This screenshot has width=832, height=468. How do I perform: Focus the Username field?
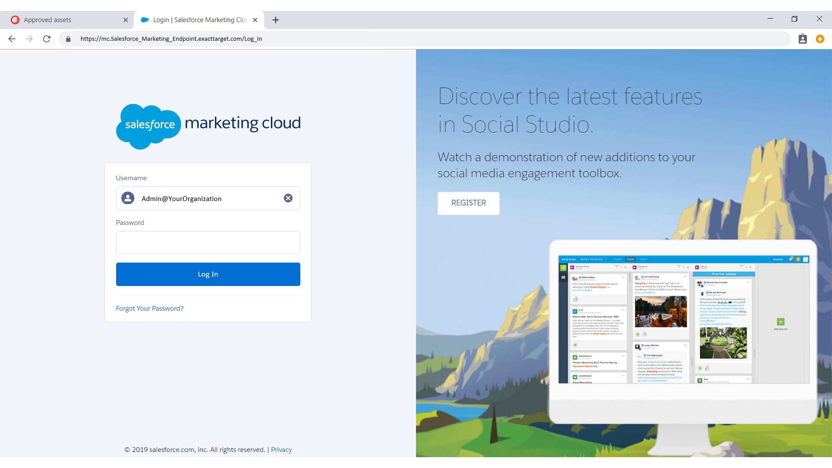point(208,198)
